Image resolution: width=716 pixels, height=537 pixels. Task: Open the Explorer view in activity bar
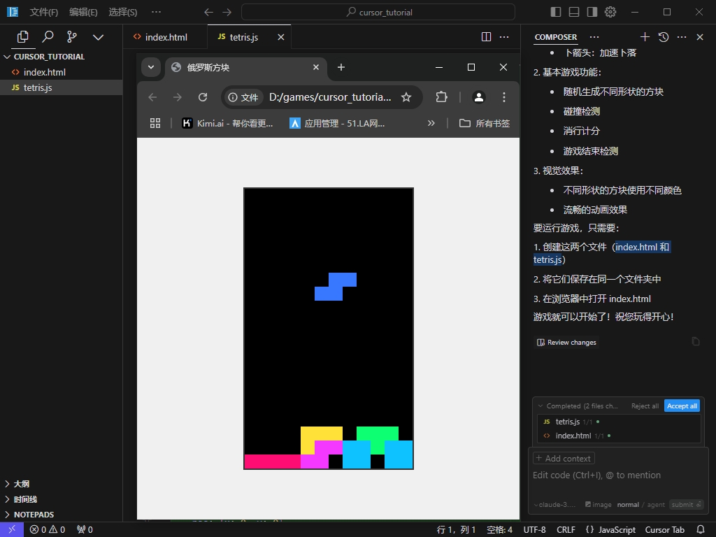tap(22, 37)
